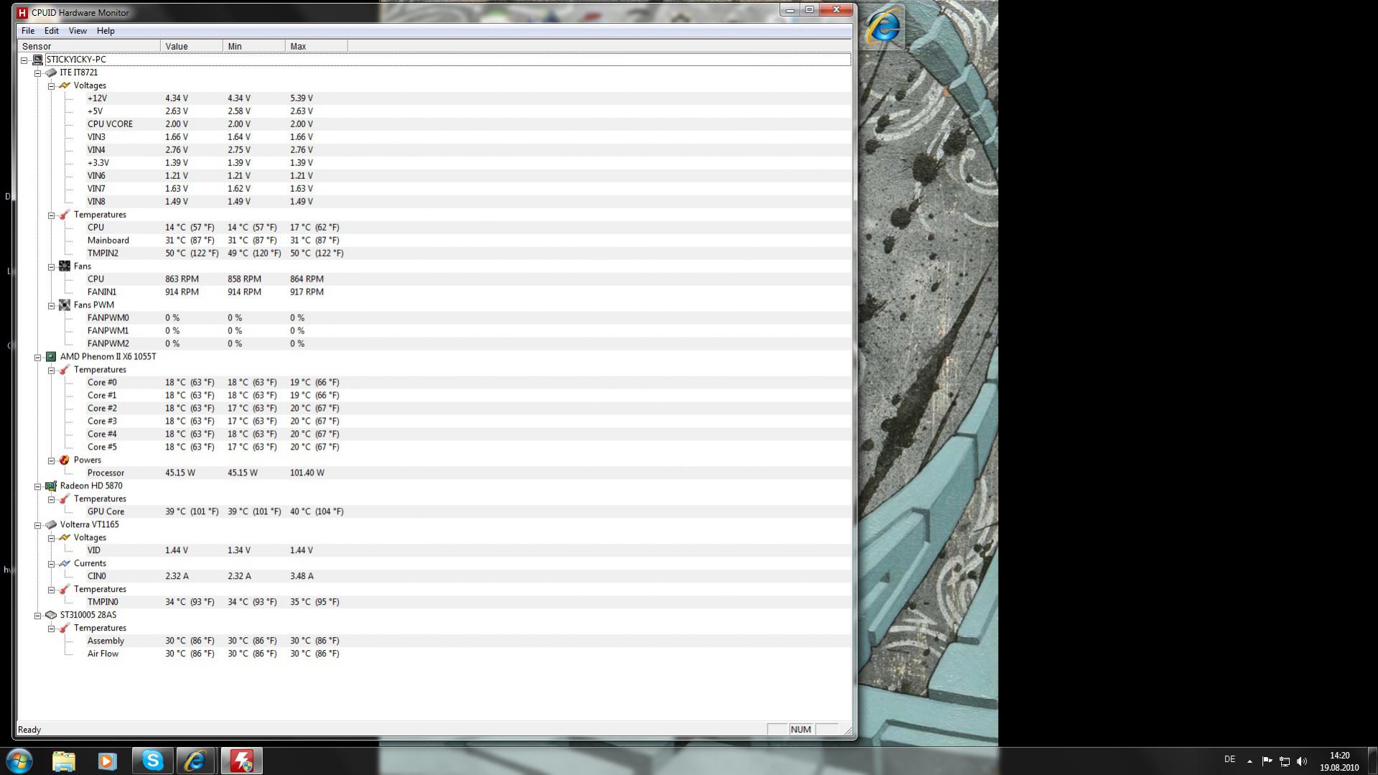
Task: Open Windows Explorer from the taskbar
Action: click(64, 761)
